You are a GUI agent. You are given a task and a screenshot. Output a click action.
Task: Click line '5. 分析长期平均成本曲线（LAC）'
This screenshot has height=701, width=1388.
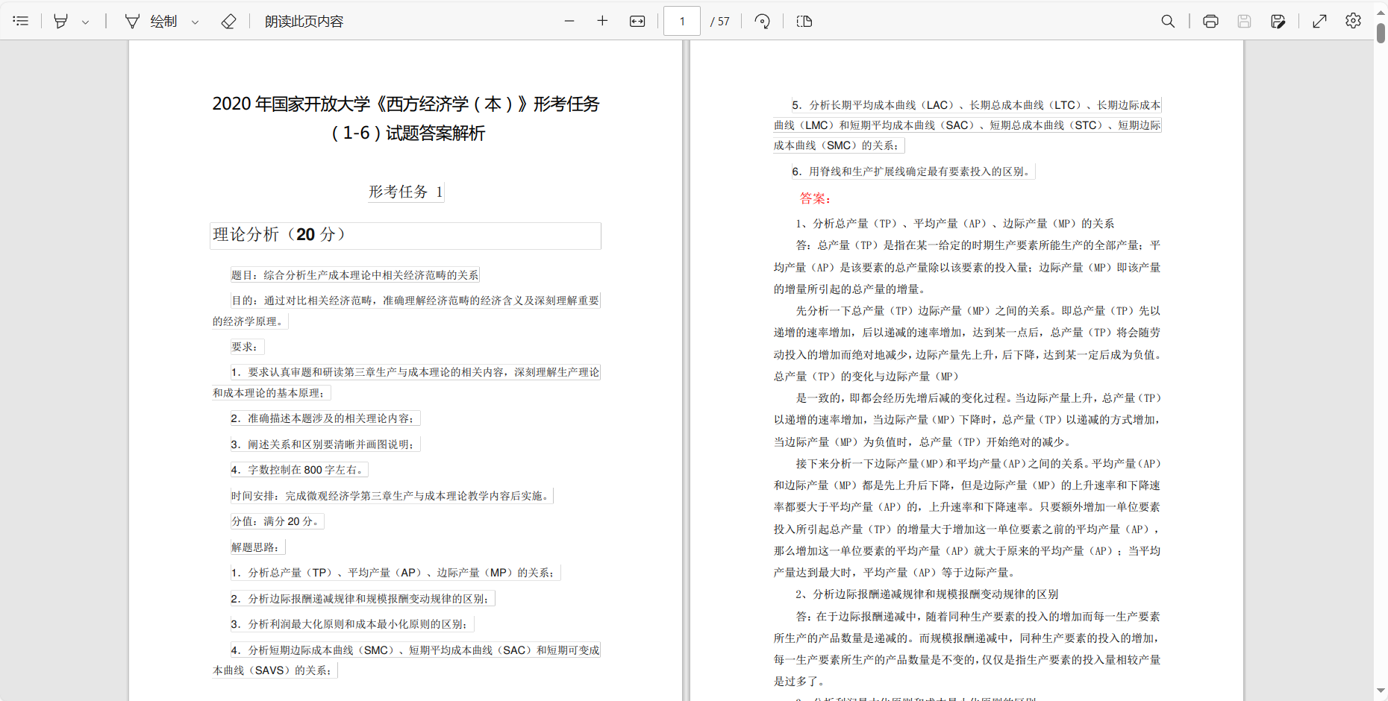coord(977,105)
